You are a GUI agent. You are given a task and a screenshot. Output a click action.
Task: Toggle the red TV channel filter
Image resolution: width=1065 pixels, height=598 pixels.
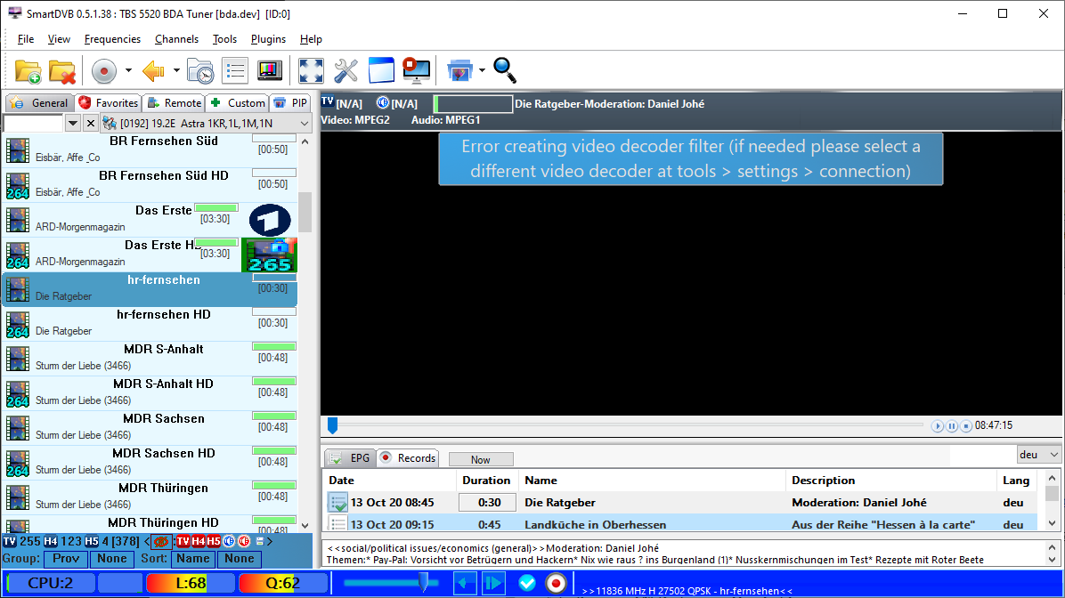click(x=183, y=541)
